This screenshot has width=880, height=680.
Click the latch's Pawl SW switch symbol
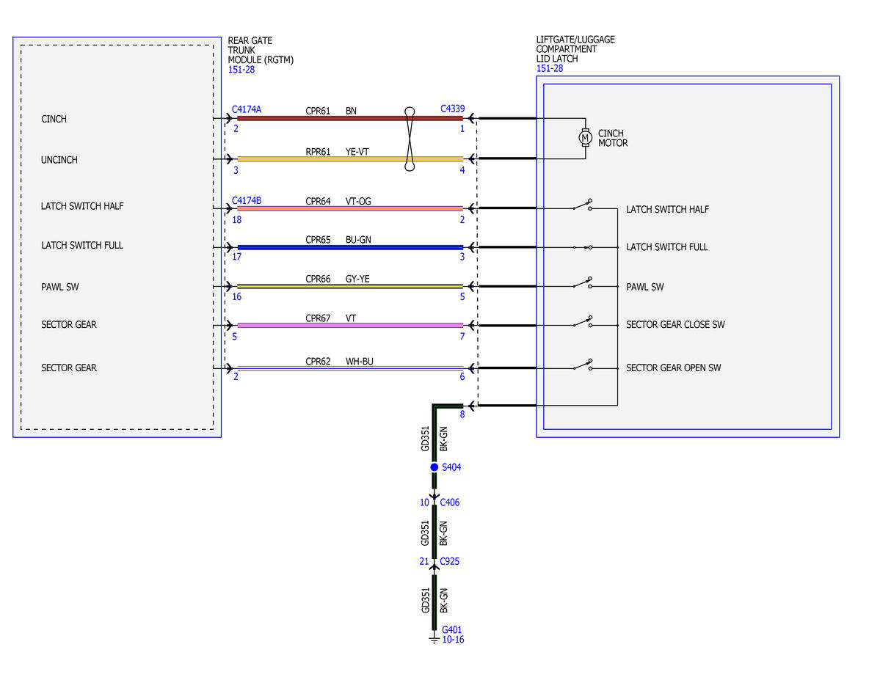pos(583,283)
